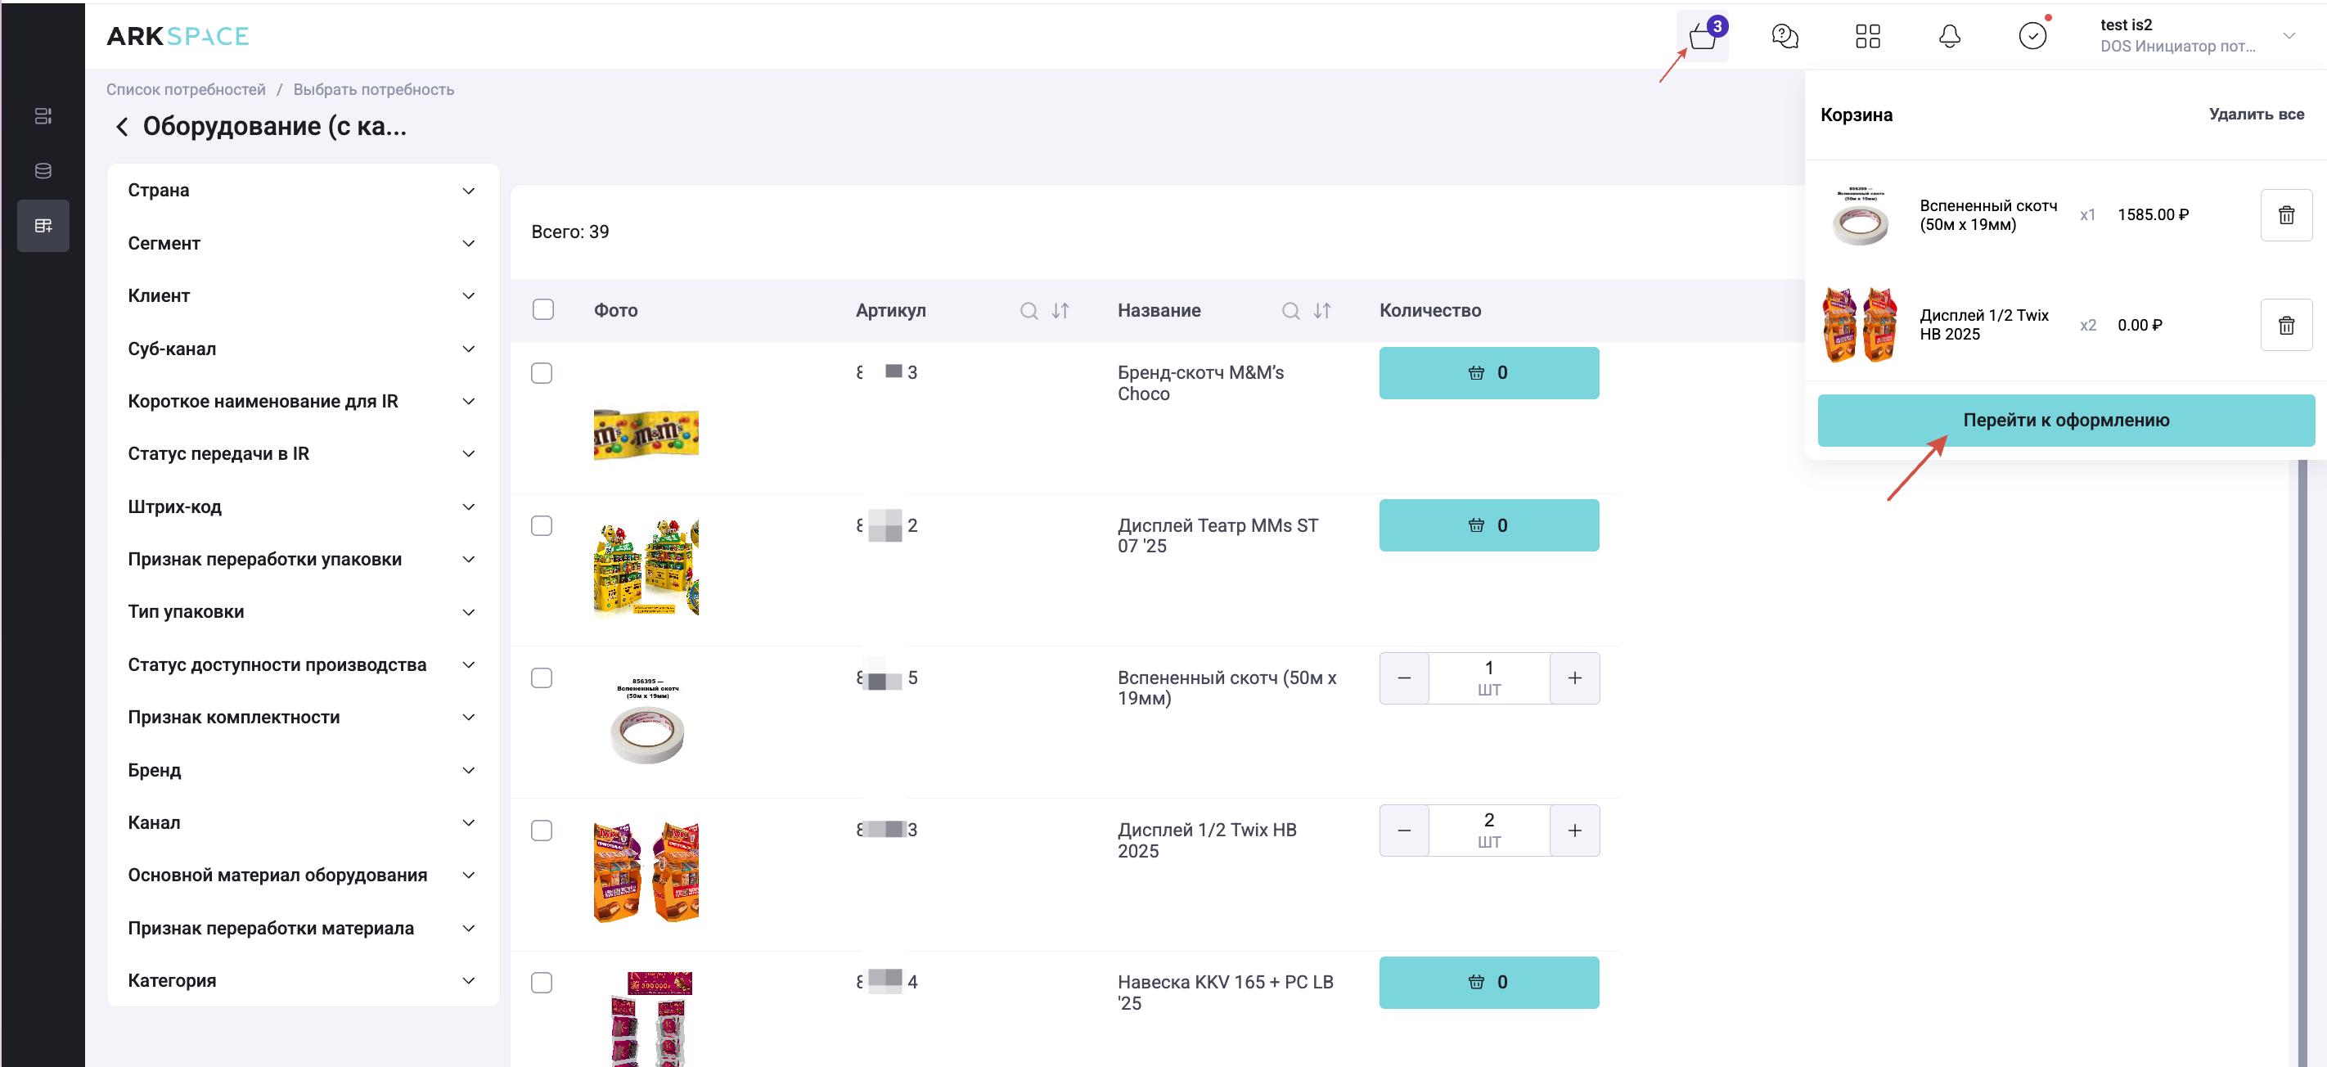Check the Бренд-скотч M&M's Choco row

pyautogui.click(x=542, y=373)
